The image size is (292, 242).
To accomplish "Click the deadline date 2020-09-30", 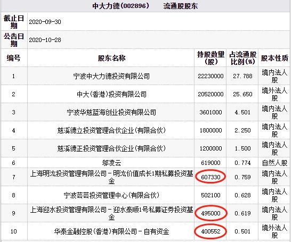I will (45, 22).
